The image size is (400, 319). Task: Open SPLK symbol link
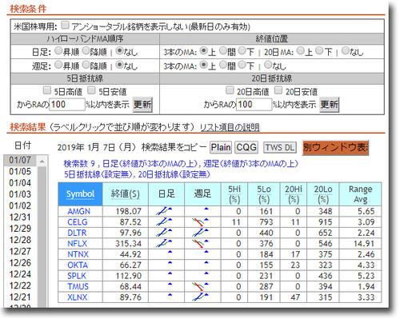coord(77,276)
